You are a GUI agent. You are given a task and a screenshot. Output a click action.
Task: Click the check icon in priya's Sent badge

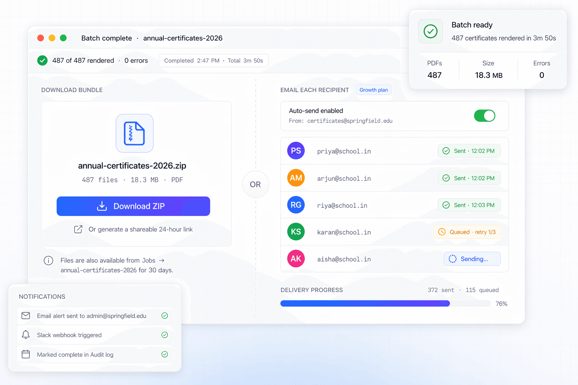[x=446, y=151]
